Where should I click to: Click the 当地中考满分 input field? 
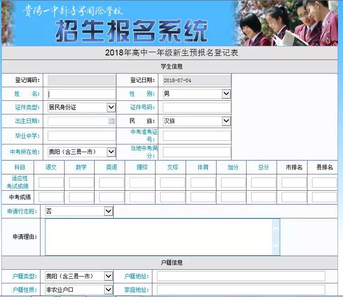tap(197, 152)
